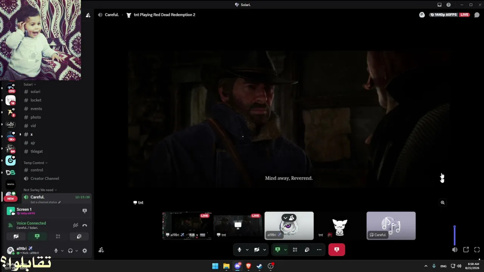This screenshot has height=272, width=484.
Task: Toggle screen sharing in the call control bar
Action: click(x=278, y=250)
